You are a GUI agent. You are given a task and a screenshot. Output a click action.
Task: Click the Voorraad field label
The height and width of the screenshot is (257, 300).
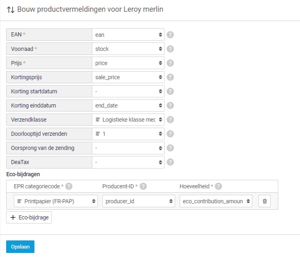coord(22,49)
